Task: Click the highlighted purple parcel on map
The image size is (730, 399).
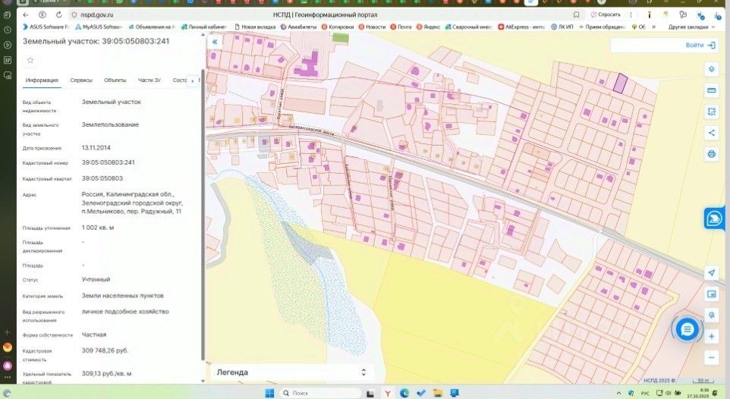Action: coord(620,83)
